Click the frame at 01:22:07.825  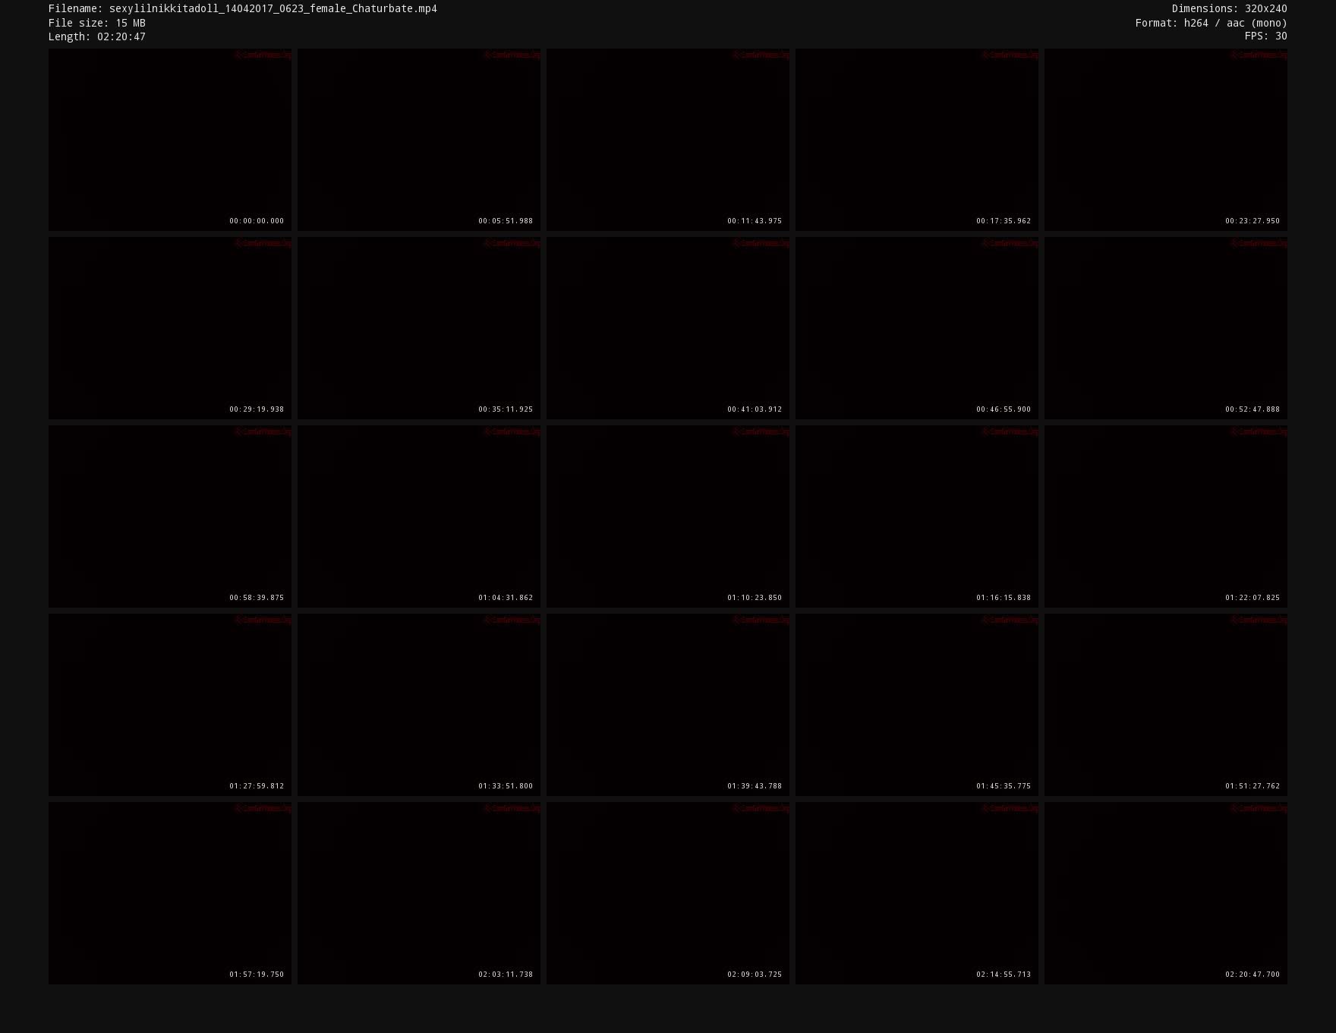pos(1165,516)
